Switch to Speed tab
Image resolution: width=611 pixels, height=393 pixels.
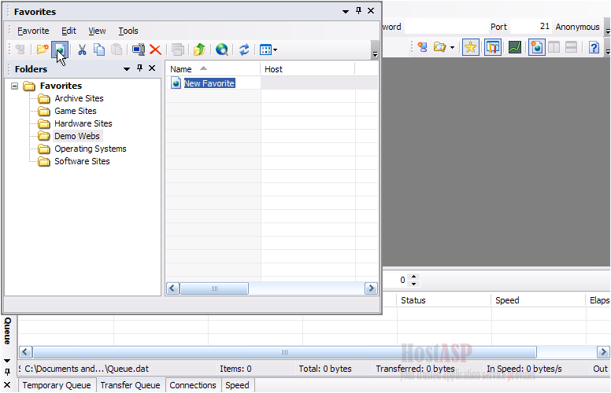click(x=237, y=385)
